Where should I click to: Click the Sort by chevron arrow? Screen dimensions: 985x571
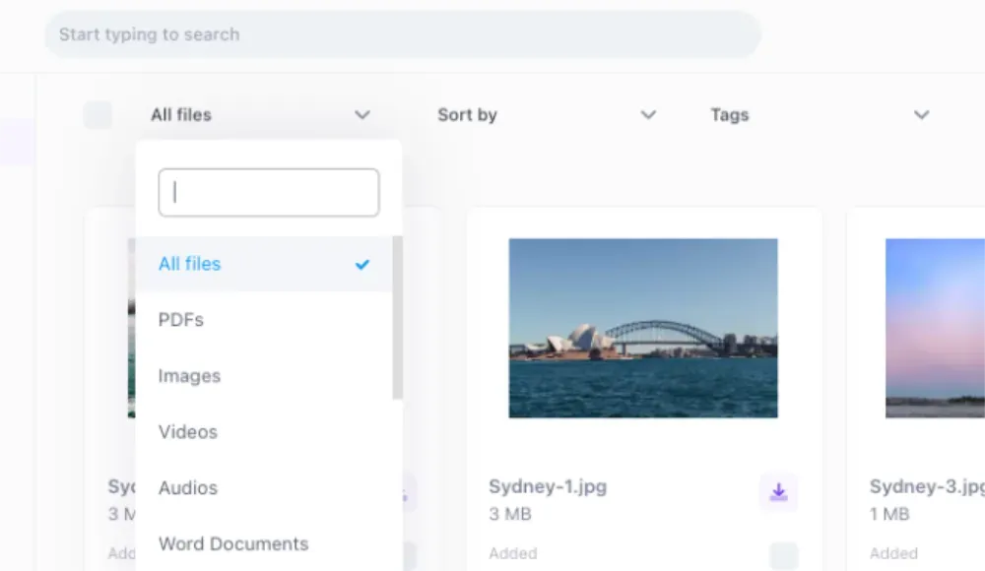coord(648,115)
